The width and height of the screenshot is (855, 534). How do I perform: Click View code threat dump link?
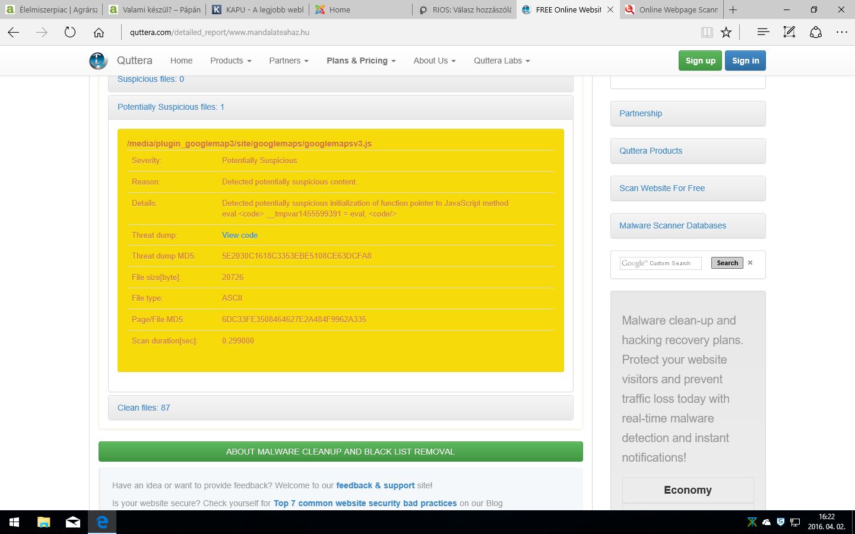pyautogui.click(x=240, y=235)
